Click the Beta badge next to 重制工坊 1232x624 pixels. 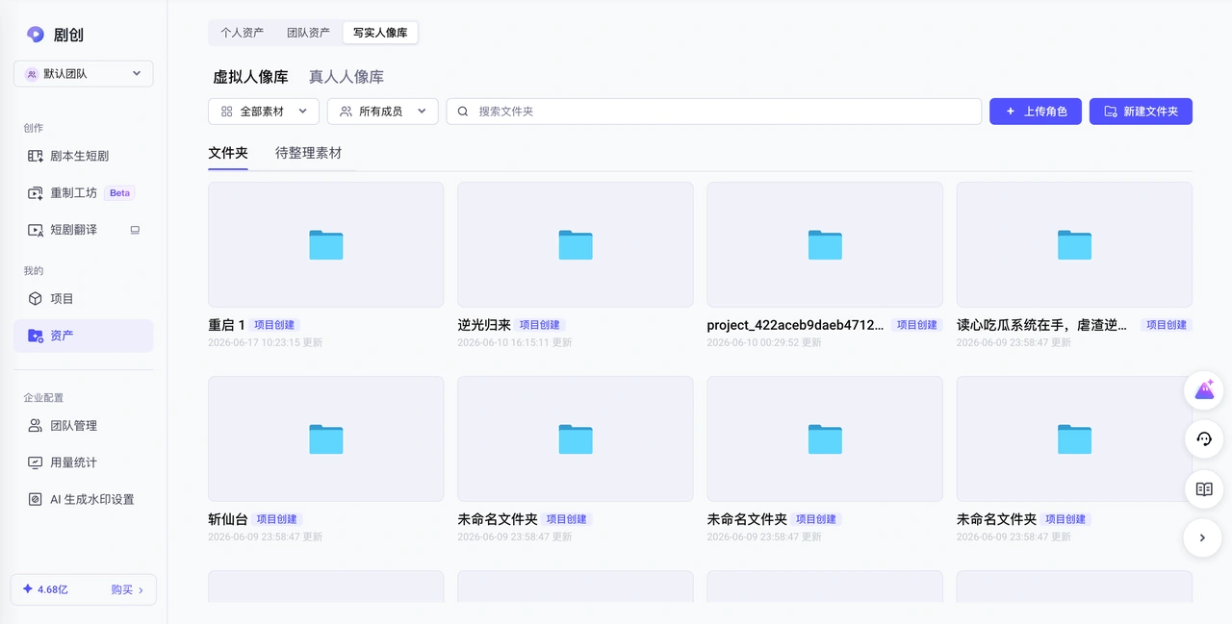coord(119,193)
